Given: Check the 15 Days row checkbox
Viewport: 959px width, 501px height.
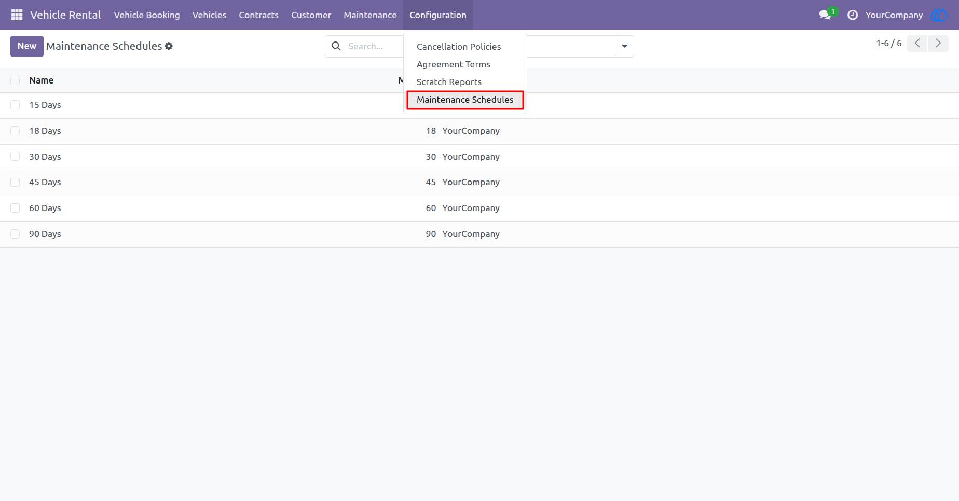Looking at the screenshot, I should point(15,105).
